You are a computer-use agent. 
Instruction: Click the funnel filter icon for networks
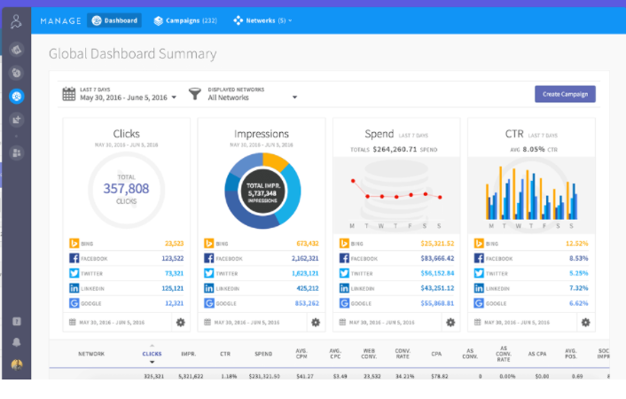point(197,94)
